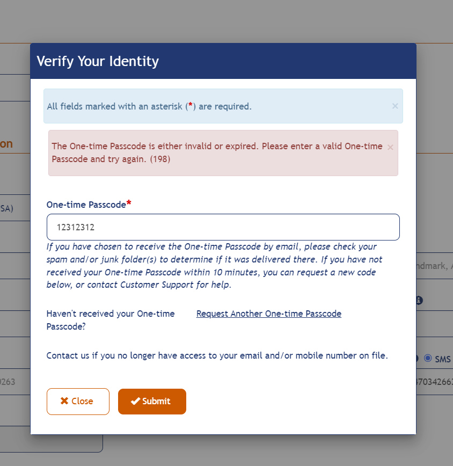The height and width of the screenshot is (466, 453).
Task: Click background field showing 470342663
Action: coord(435,382)
